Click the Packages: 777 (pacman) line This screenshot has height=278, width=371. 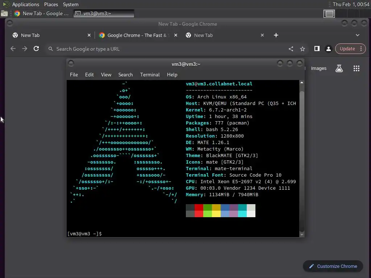tap(217, 123)
